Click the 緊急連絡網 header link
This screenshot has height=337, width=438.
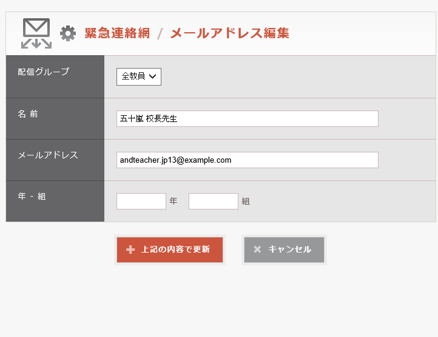[117, 33]
